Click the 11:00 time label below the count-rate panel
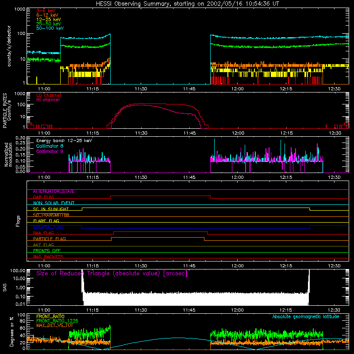Viewport: 354px width, 354px height. tap(44, 89)
